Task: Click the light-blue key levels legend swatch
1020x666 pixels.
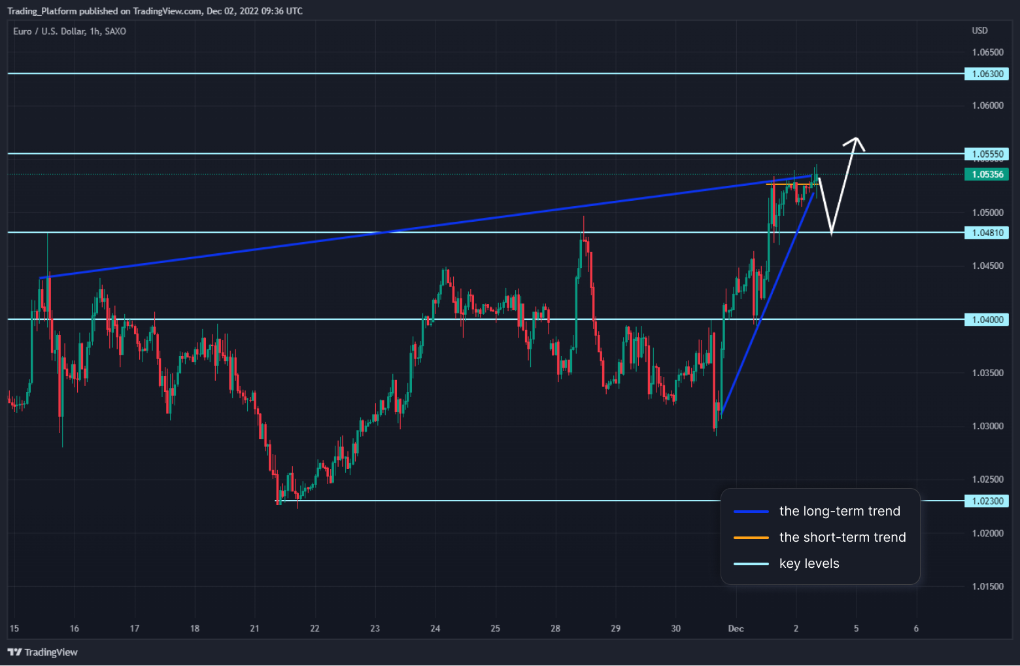Action: (751, 564)
